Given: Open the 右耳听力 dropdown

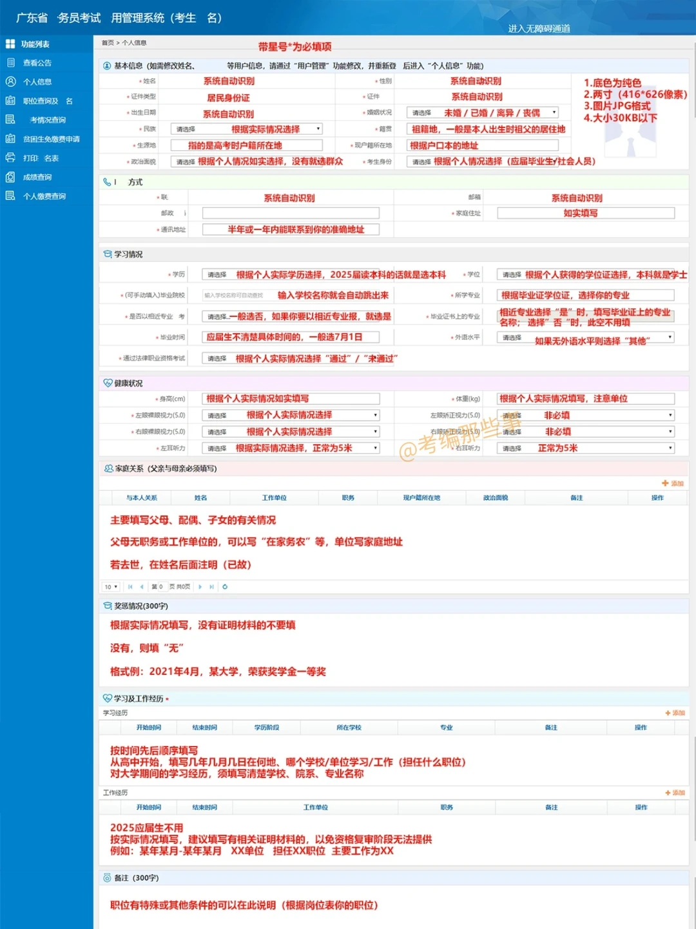Looking at the screenshot, I should coord(586,448).
